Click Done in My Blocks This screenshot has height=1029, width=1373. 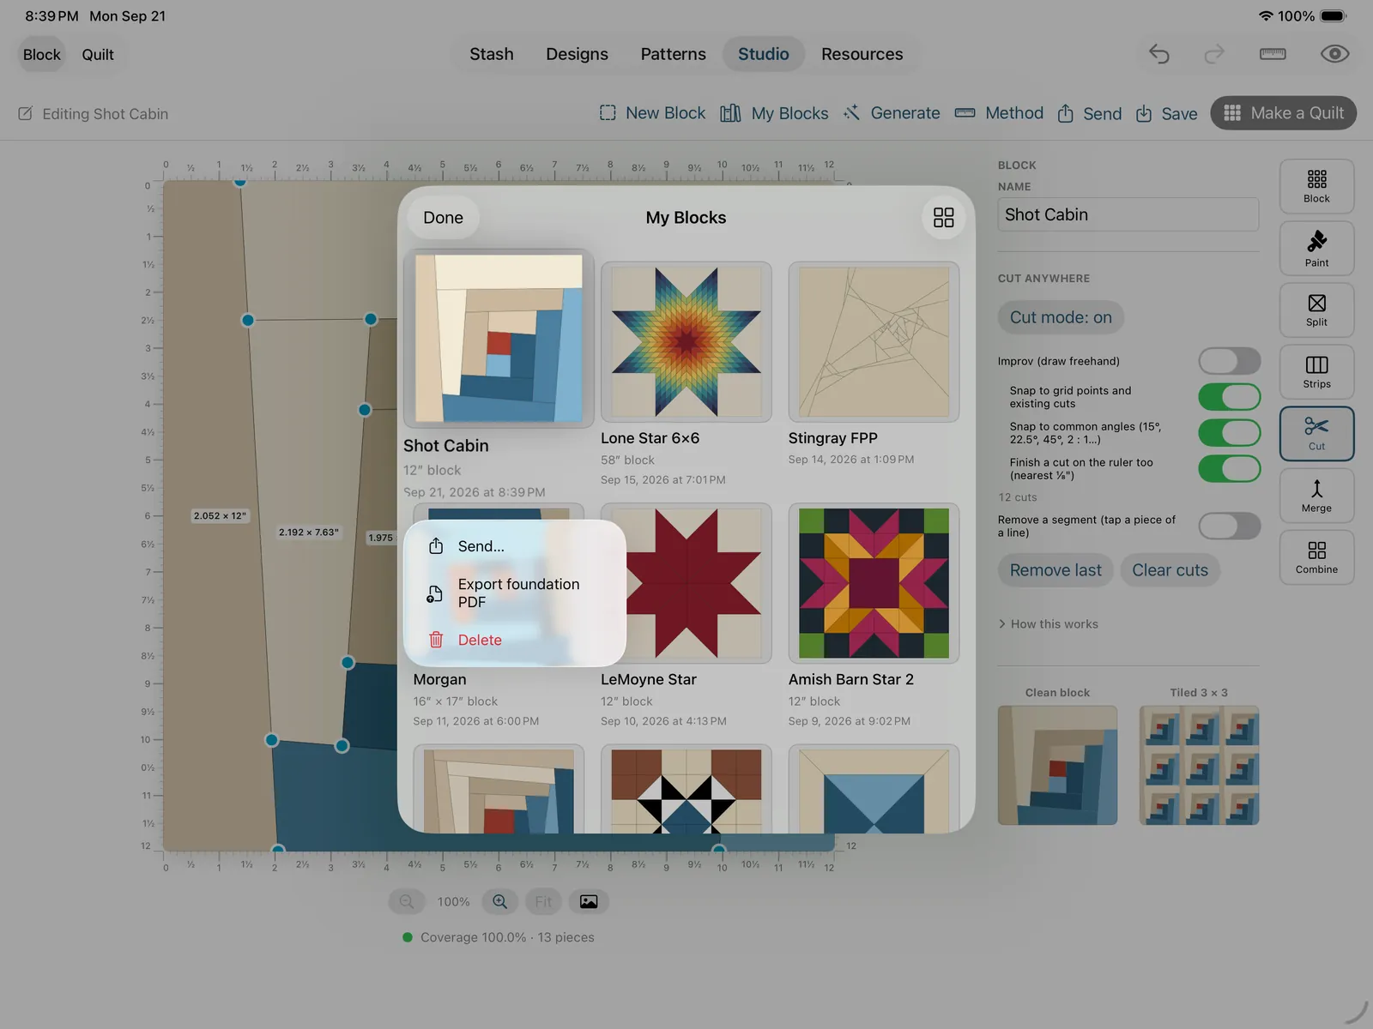(443, 218)
